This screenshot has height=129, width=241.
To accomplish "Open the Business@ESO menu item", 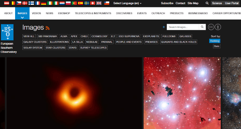I will [x=198, y=13].
